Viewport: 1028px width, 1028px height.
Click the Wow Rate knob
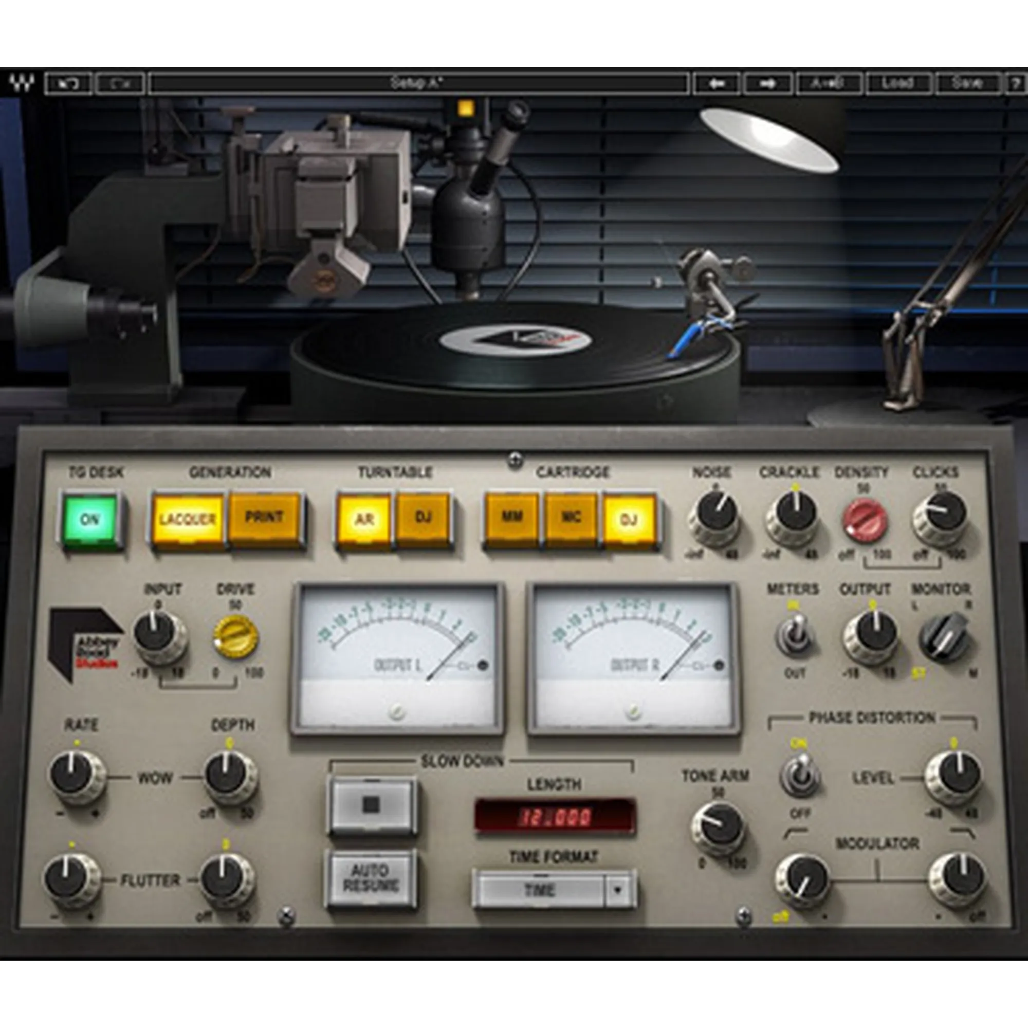77,778
